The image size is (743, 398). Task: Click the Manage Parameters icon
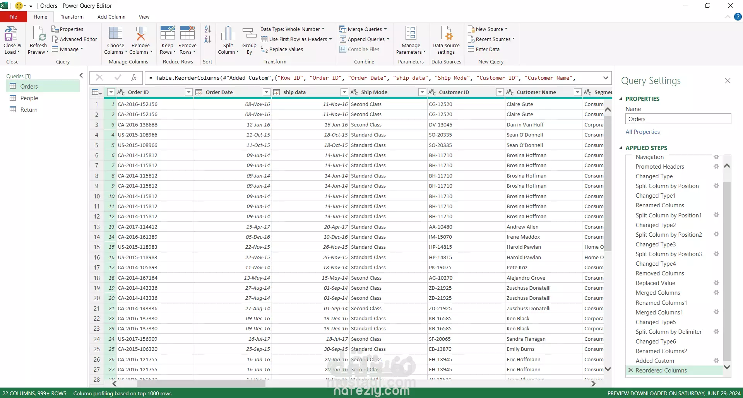[x=411, y=33]
